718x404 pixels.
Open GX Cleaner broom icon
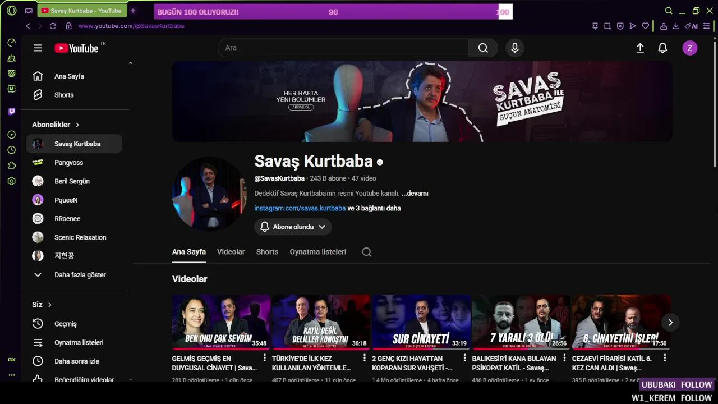pyautogui.click(x=11, y=58)
